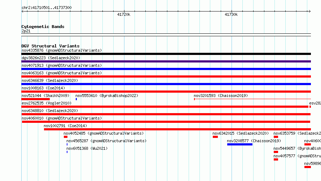Open the truncated nsv4060 label at right edge
This screenshot has height=181, width=321.
313,141
